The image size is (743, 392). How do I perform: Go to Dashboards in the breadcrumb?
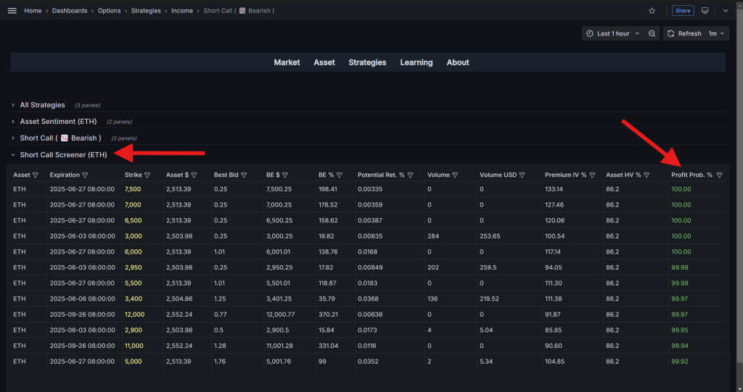pos(70,11)
